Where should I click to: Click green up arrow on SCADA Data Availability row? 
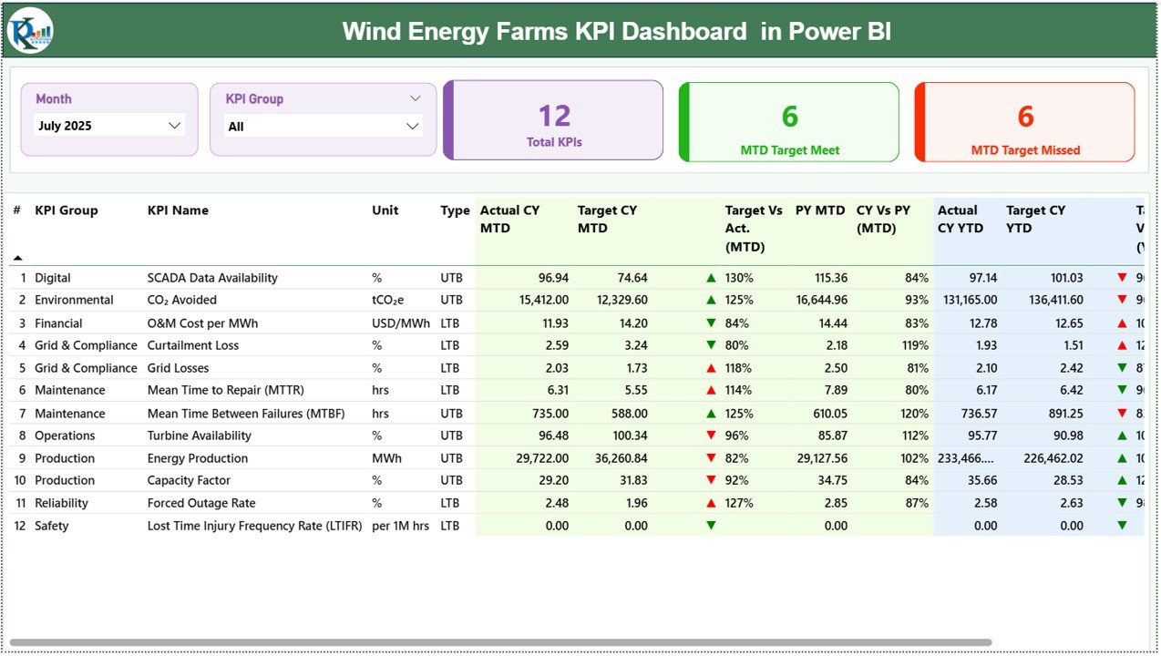(710, 277)
